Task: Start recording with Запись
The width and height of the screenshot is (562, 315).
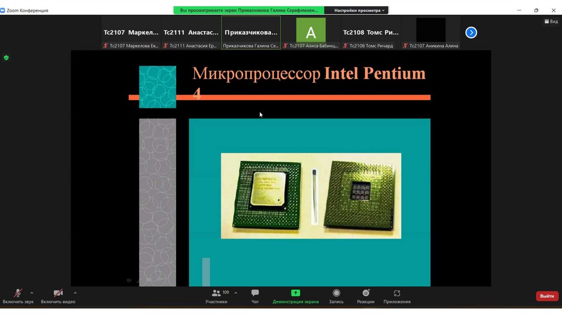Action: 336,296
